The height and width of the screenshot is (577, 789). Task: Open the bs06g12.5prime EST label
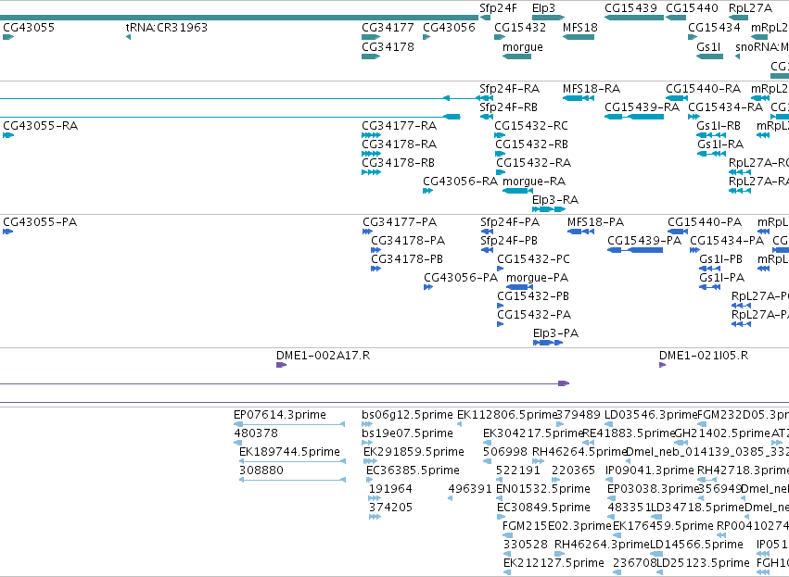[x=407, y=415]
